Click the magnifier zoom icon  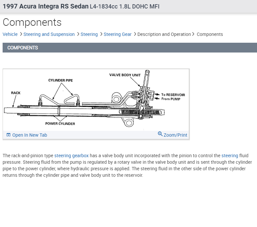tap(160, 134)
